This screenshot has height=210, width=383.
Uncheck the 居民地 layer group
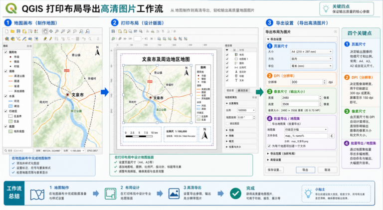(x=5, y=52)
